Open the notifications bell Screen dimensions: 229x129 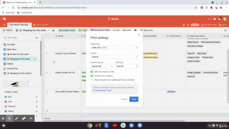tap(219, 19)
